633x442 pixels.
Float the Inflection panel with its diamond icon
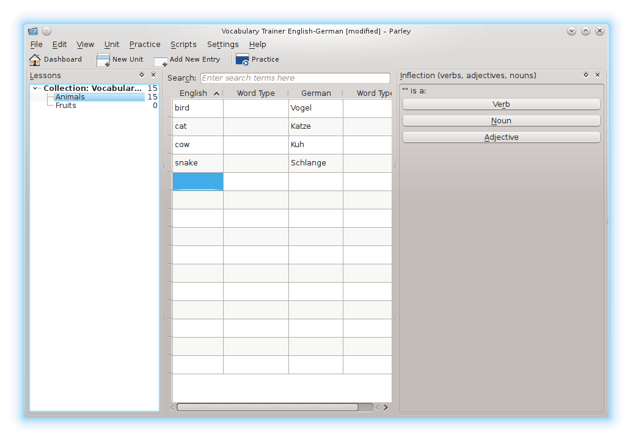586,75
